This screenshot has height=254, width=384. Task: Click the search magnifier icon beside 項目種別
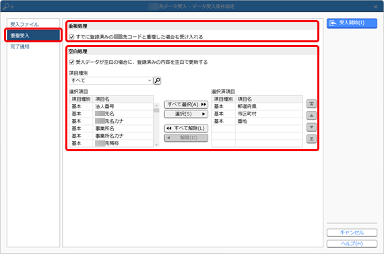(157, 81)
